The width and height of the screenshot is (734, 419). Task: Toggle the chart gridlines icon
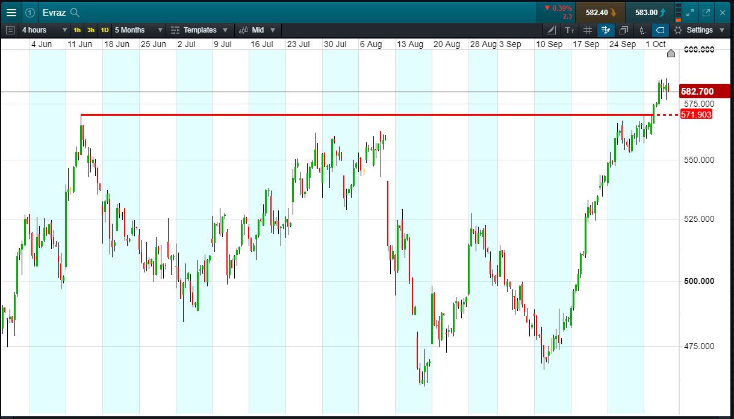tap(588, 30)
